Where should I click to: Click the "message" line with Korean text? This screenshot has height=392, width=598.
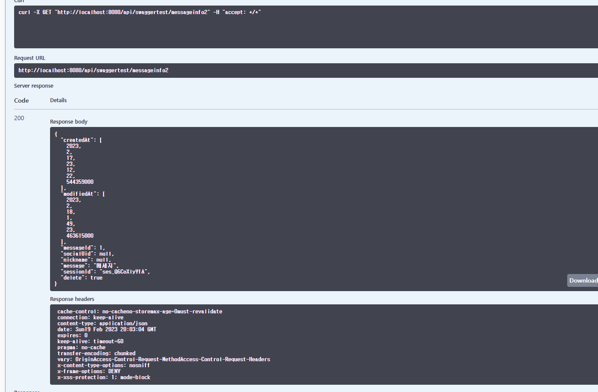tap(89, 265)
